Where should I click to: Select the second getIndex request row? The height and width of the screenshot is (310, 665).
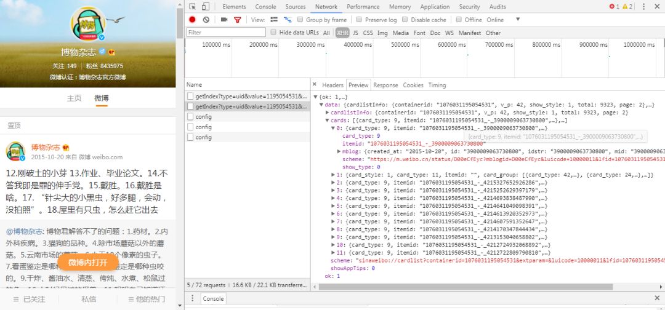[248, 106]
